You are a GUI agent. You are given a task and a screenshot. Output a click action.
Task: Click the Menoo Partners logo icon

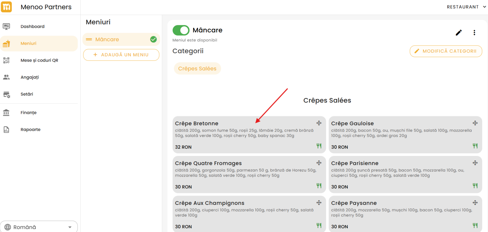[6, 7]
